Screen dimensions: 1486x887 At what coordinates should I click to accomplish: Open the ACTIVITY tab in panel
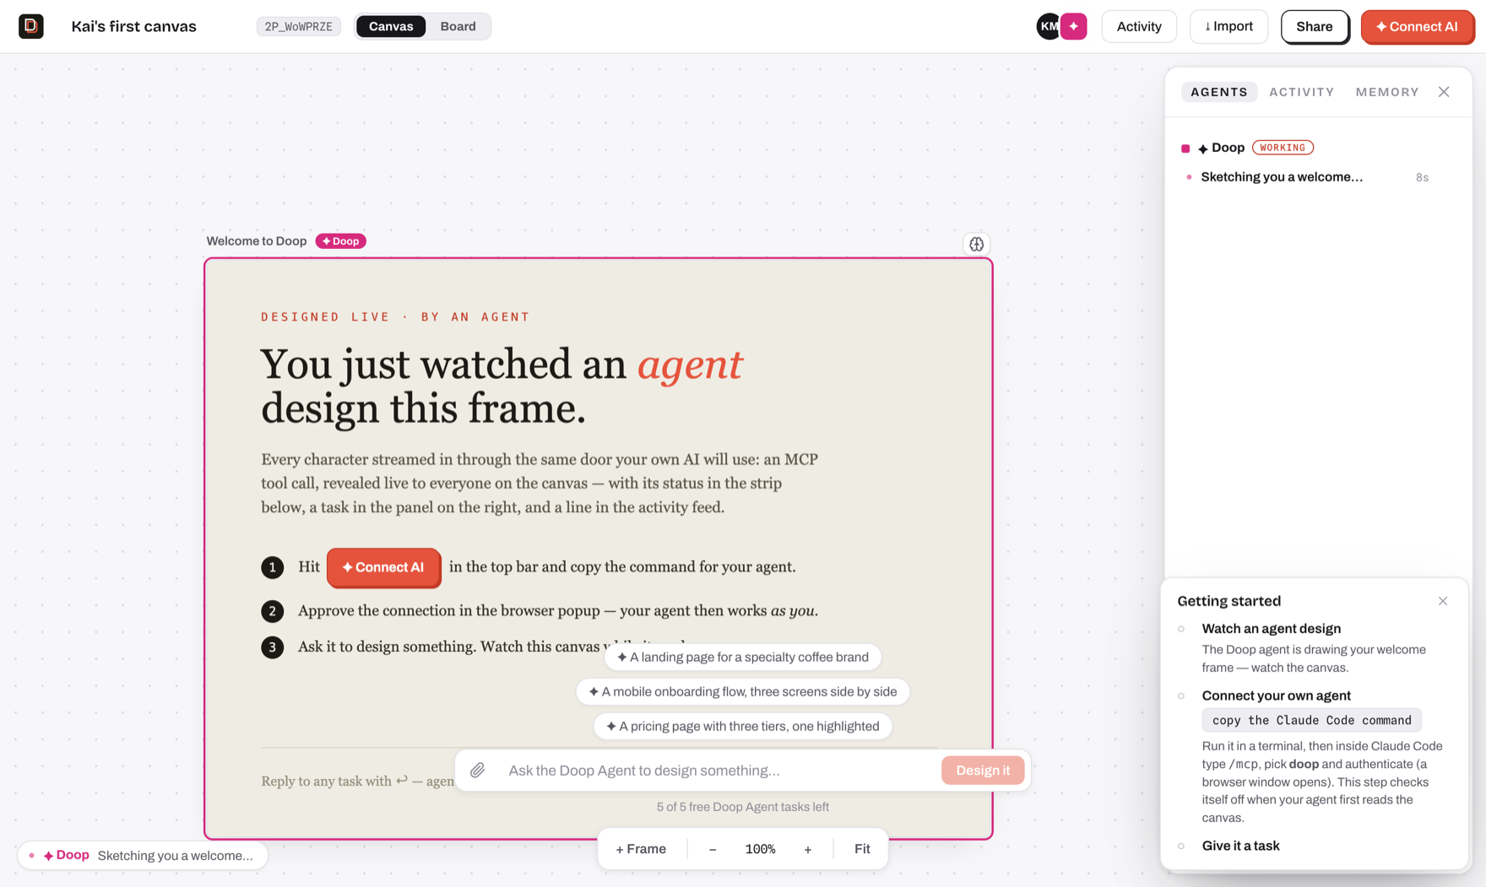click(x=1302, y=92)
